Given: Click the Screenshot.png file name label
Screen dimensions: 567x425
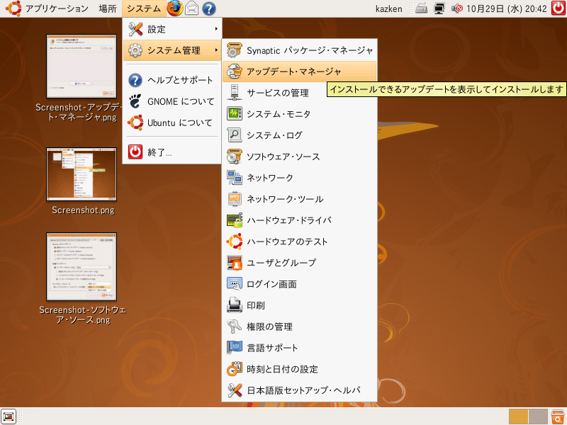Looking at the screenshot, I should [83, 210].
